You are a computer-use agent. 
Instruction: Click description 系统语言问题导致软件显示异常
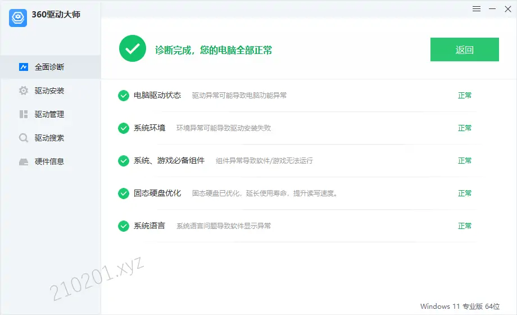(x=224, y=226)
